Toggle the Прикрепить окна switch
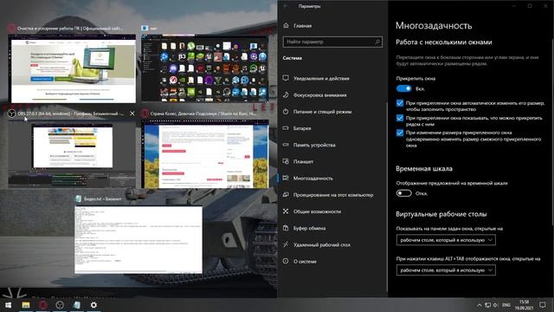 [x=404, y=88]
